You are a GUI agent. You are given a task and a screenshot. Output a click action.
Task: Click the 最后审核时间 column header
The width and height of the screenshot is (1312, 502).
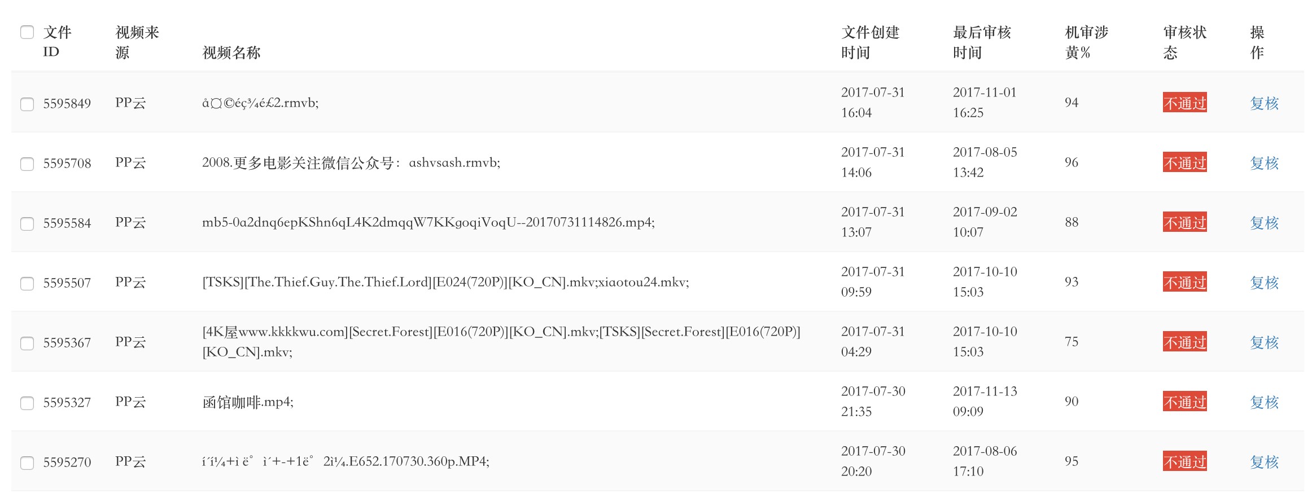981,42
